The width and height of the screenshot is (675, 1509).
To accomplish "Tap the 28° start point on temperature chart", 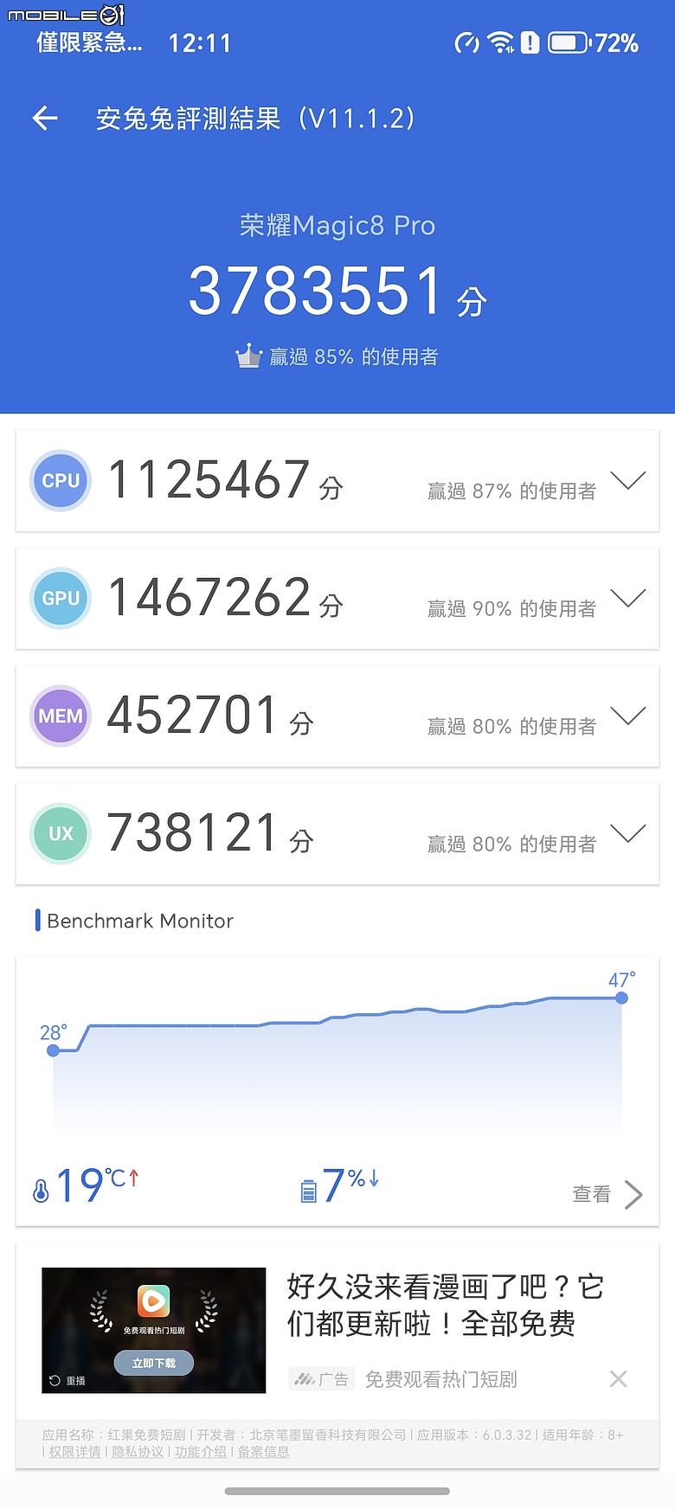I will click(x=54, y=1050).
